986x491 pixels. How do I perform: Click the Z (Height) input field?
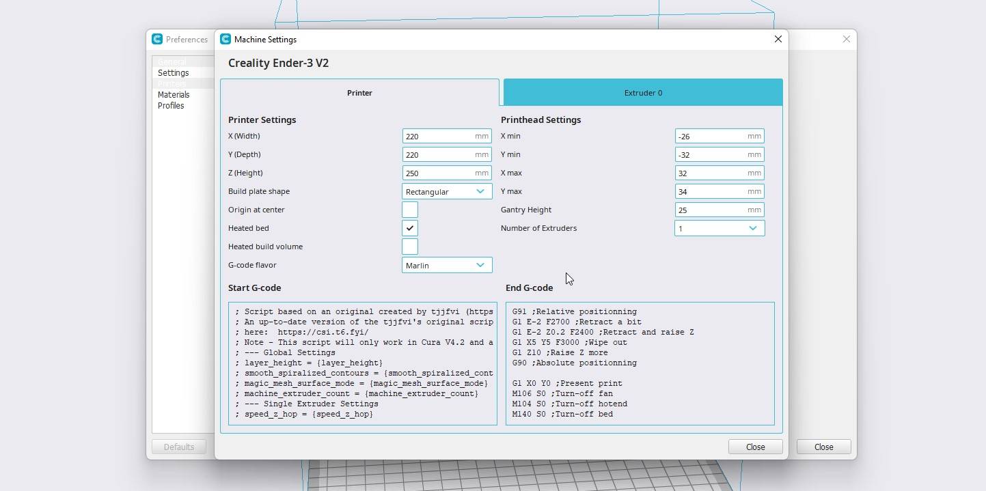click(447, 173)
